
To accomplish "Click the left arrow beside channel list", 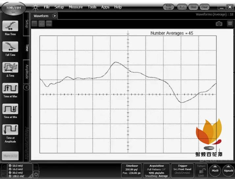I will pos(4,167).
